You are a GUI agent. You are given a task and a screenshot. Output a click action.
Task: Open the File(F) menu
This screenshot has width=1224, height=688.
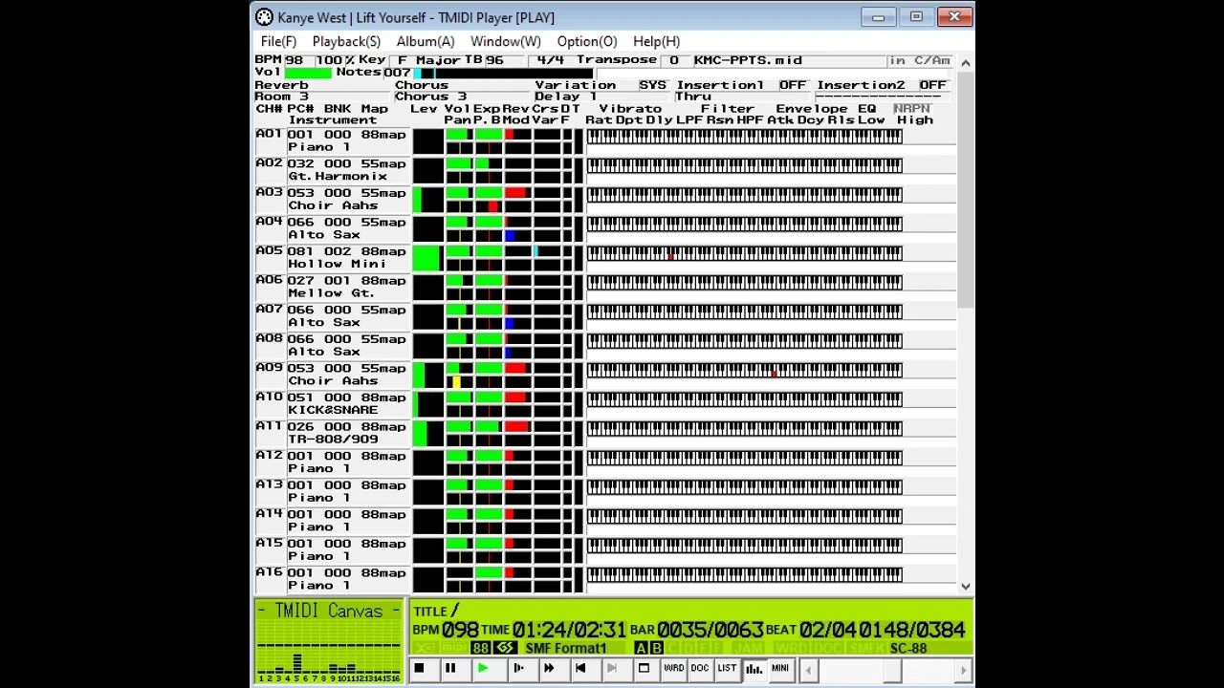[278, 41]
